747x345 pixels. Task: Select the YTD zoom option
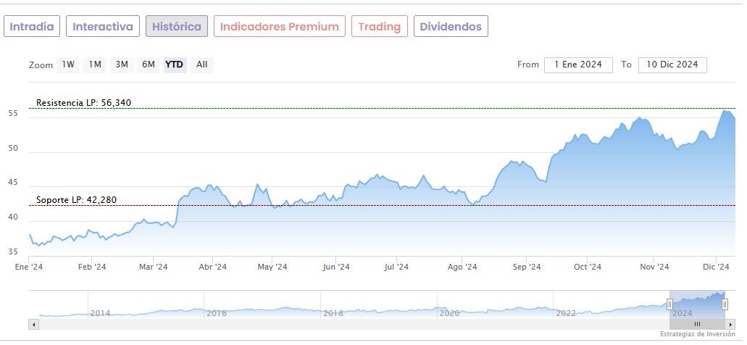175,65
